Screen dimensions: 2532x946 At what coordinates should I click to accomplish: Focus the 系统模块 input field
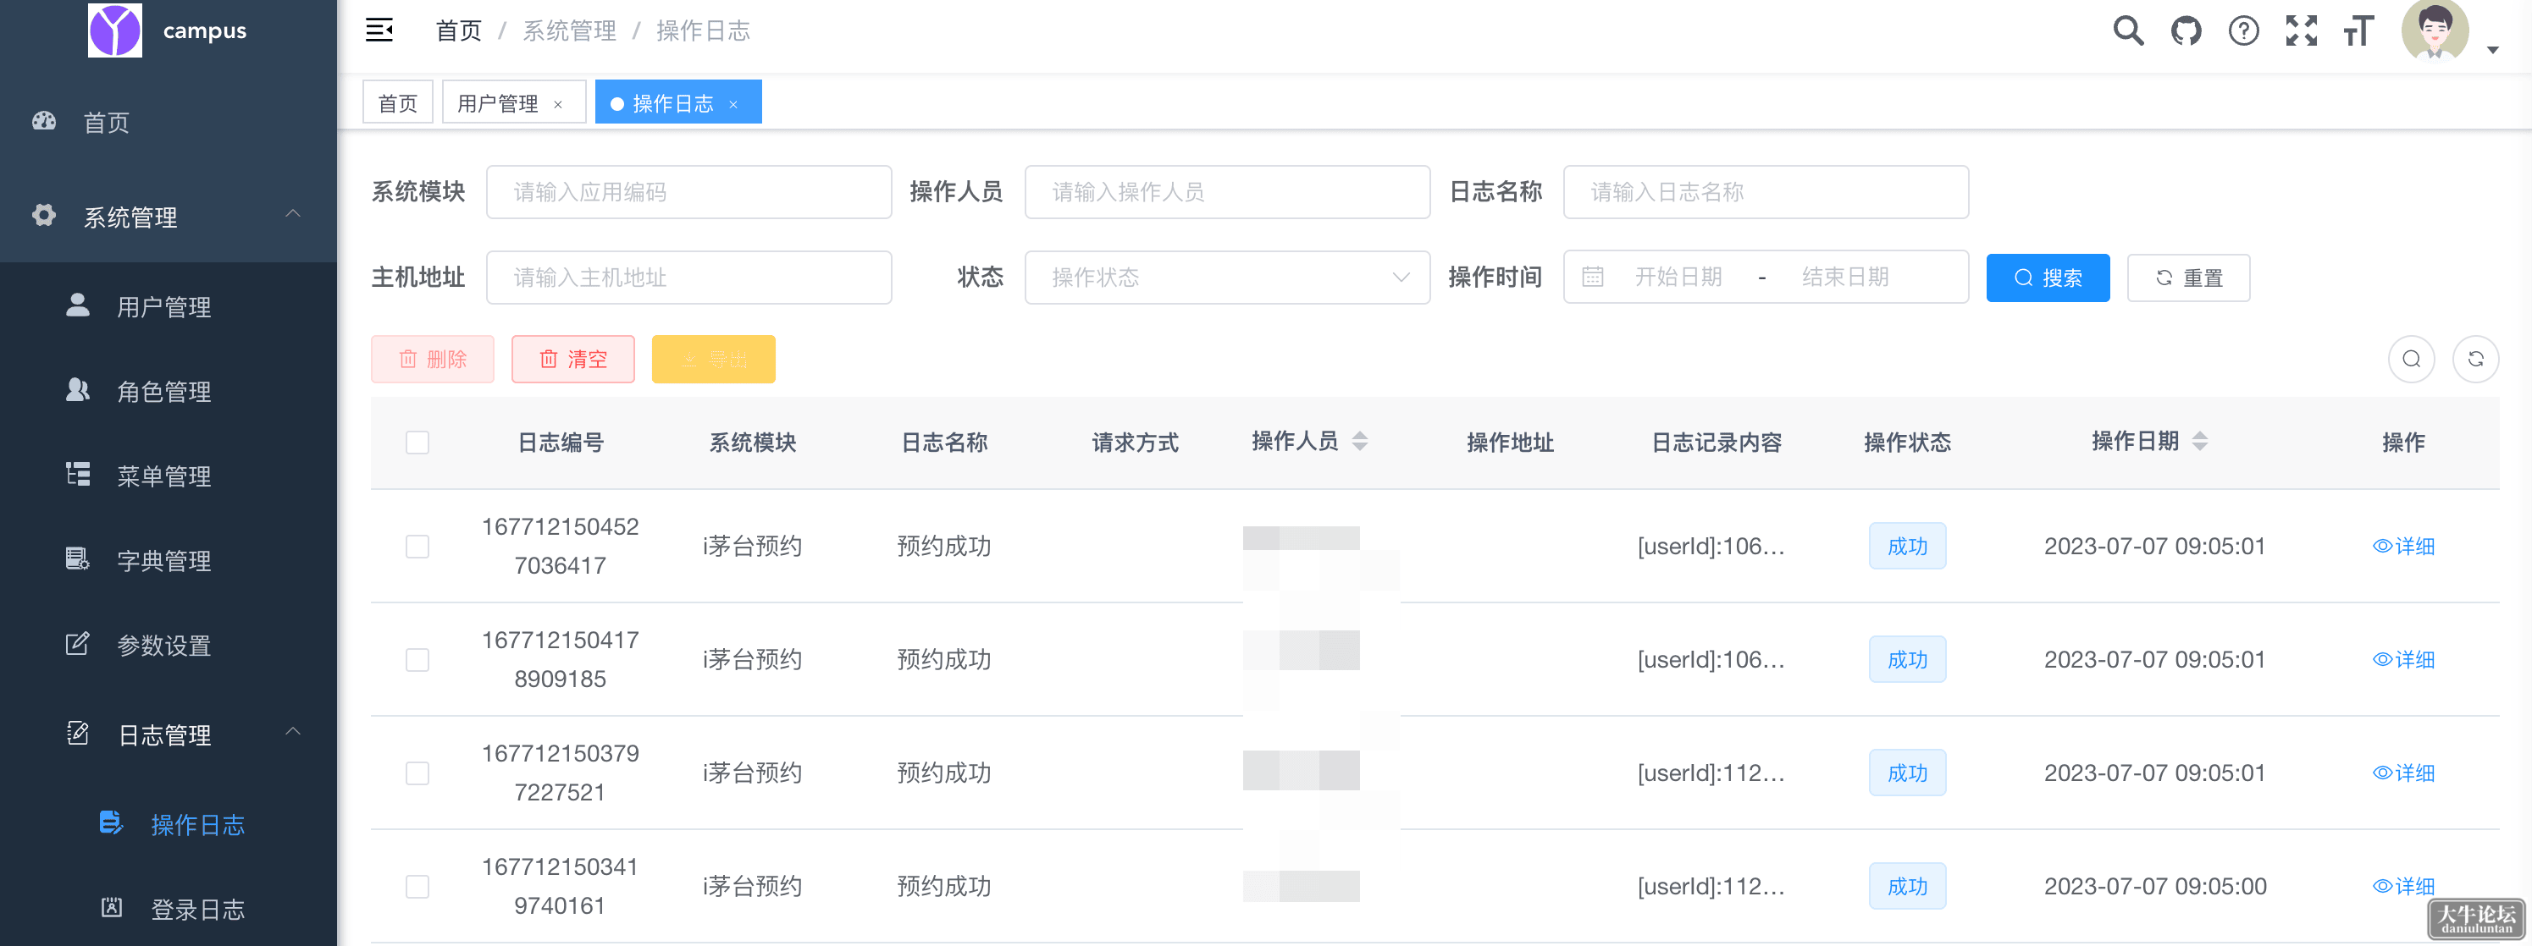689,193
